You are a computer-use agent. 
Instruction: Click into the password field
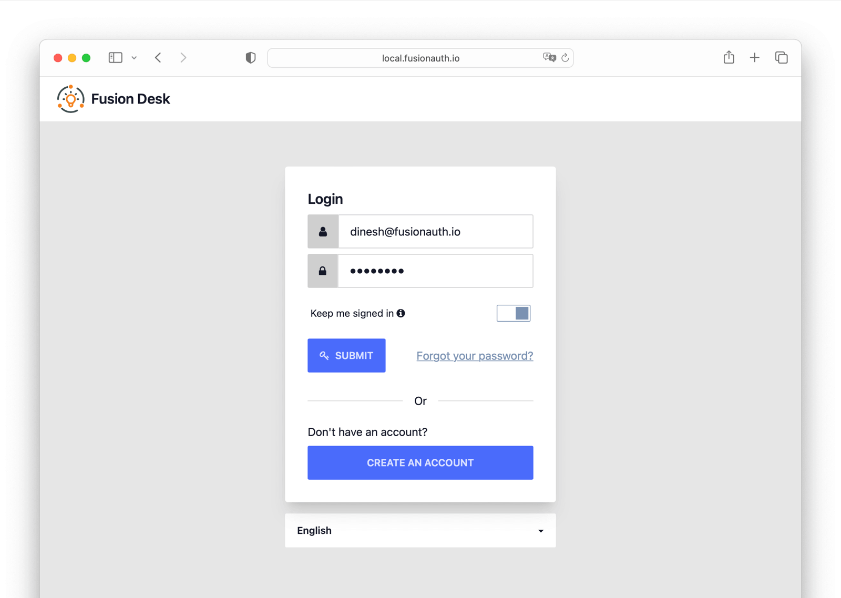[x=436, y=271]
